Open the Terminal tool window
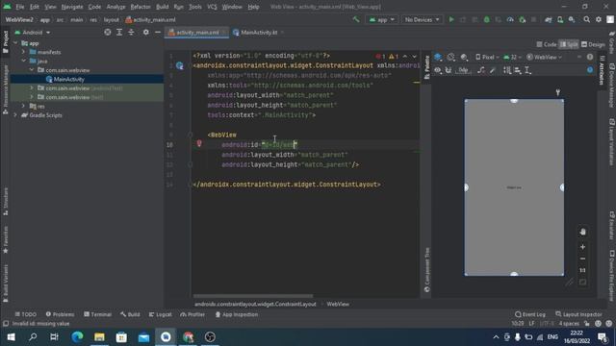The width and height of the screenshot is (616, 346). pyautogui.click(x=97, y=314)
